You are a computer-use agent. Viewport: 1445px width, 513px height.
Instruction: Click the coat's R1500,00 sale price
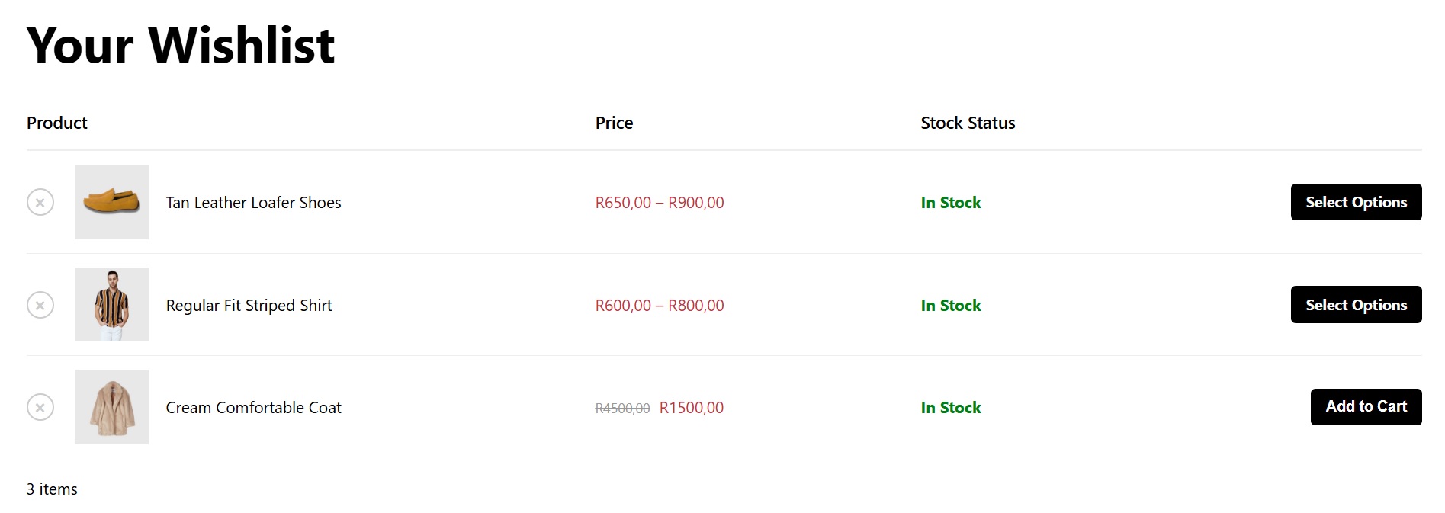(x=692, y=408)
